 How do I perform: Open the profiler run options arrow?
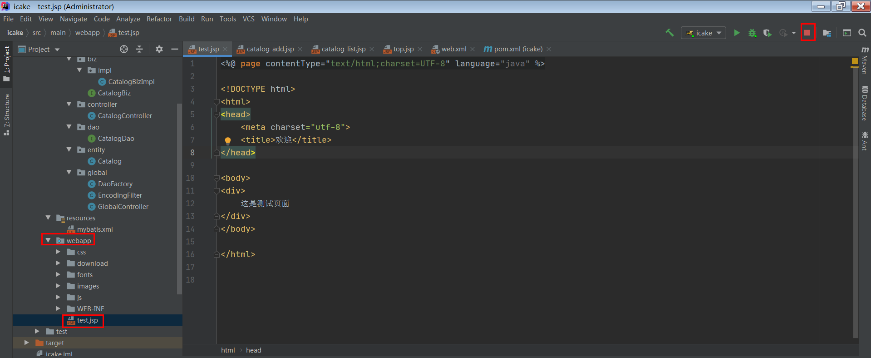(793, 33)
